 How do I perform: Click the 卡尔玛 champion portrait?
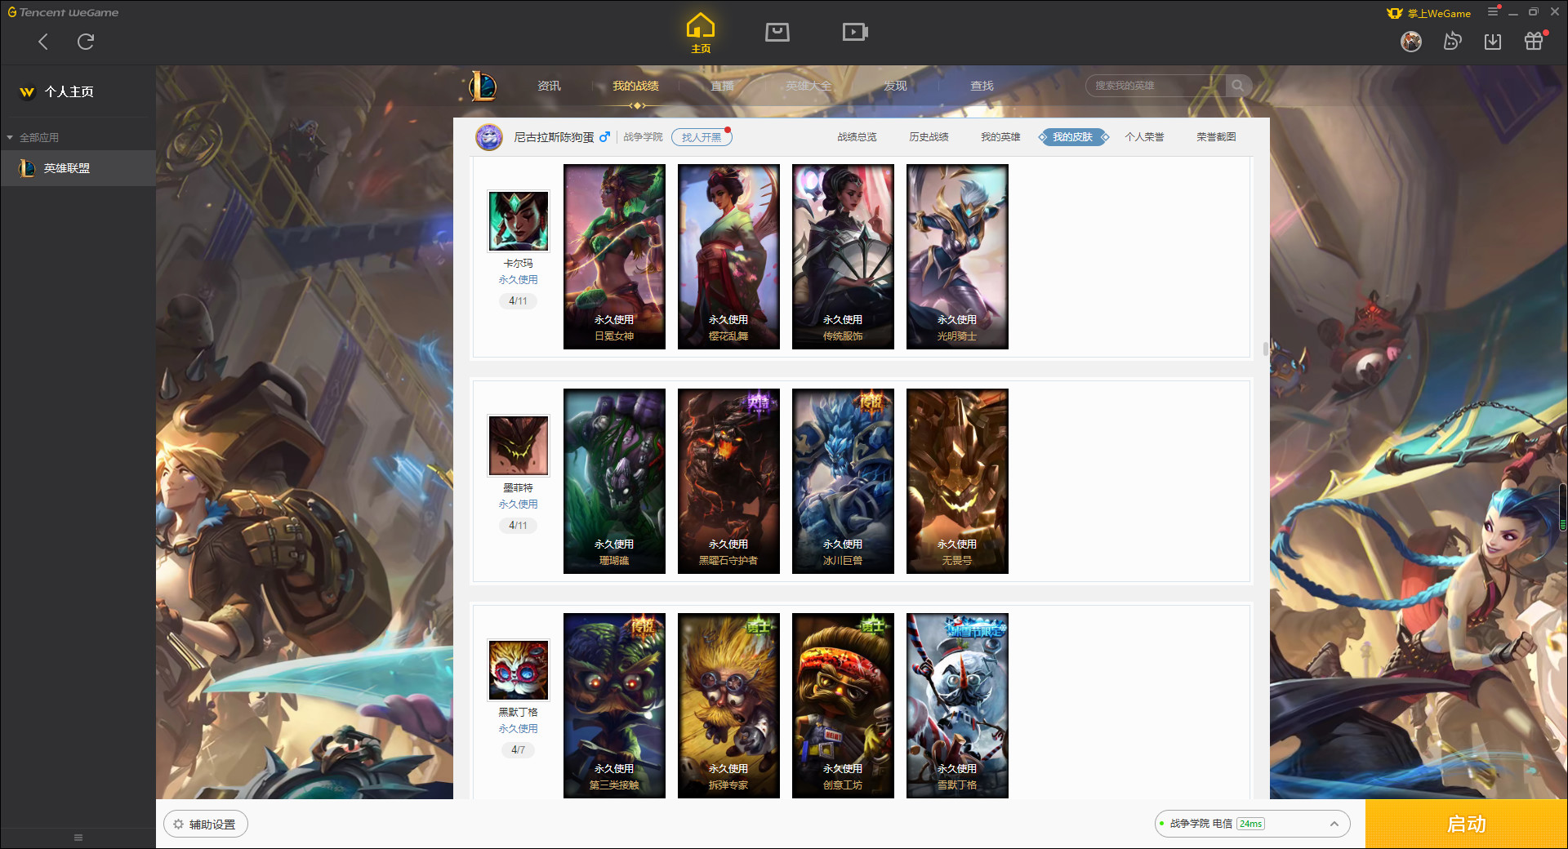[x=519, y=221]
